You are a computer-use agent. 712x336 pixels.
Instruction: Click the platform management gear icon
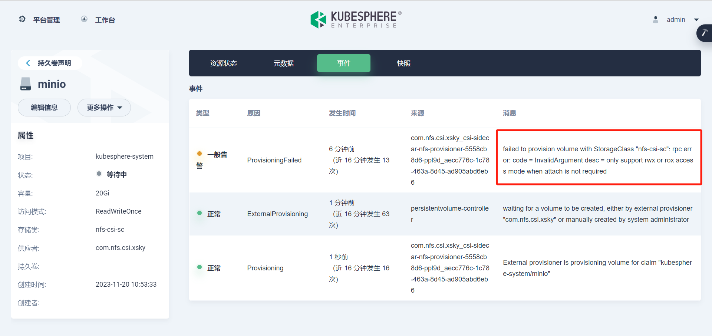[x=22, y=19]
